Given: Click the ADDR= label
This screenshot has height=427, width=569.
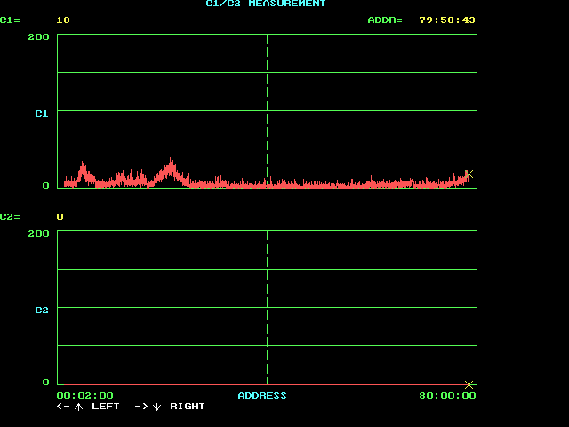Looking at the screenshot, I should pos(385,20).
